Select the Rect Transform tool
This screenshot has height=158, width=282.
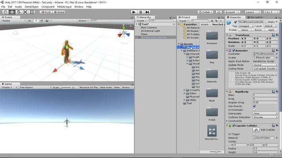32,12
